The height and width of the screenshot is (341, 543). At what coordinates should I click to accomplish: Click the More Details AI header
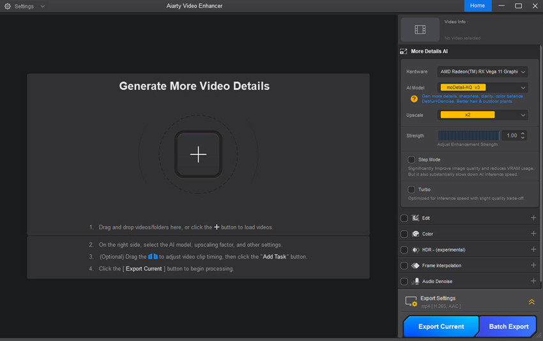(x=429, y=51)
